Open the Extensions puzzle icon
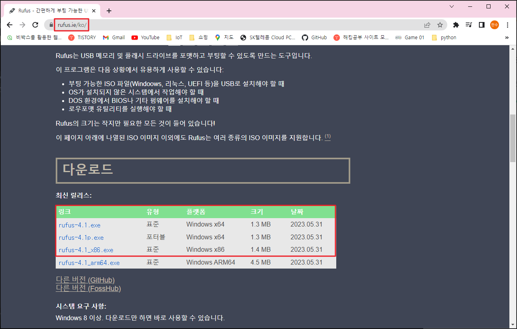Screen dimensions: 517x329 click(456, 25)
